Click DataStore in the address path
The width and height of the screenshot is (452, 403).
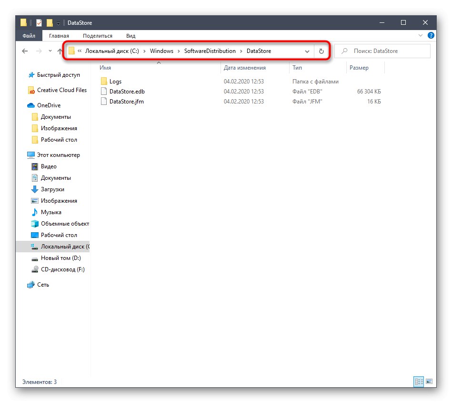259,51
